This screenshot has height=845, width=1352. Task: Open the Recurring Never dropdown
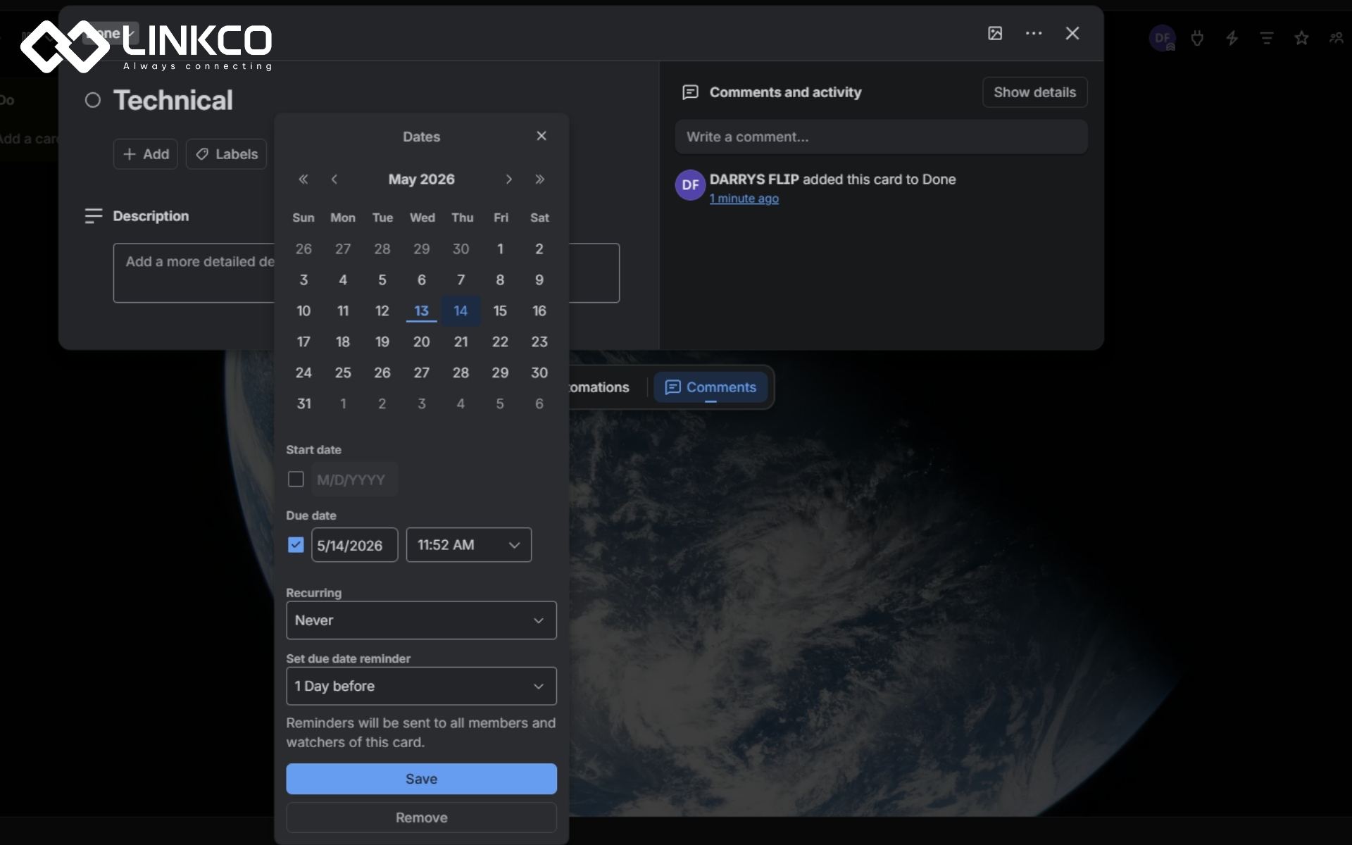point(421,620)
